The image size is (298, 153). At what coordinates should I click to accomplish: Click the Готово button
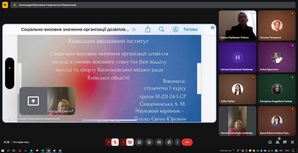point(190,29)
